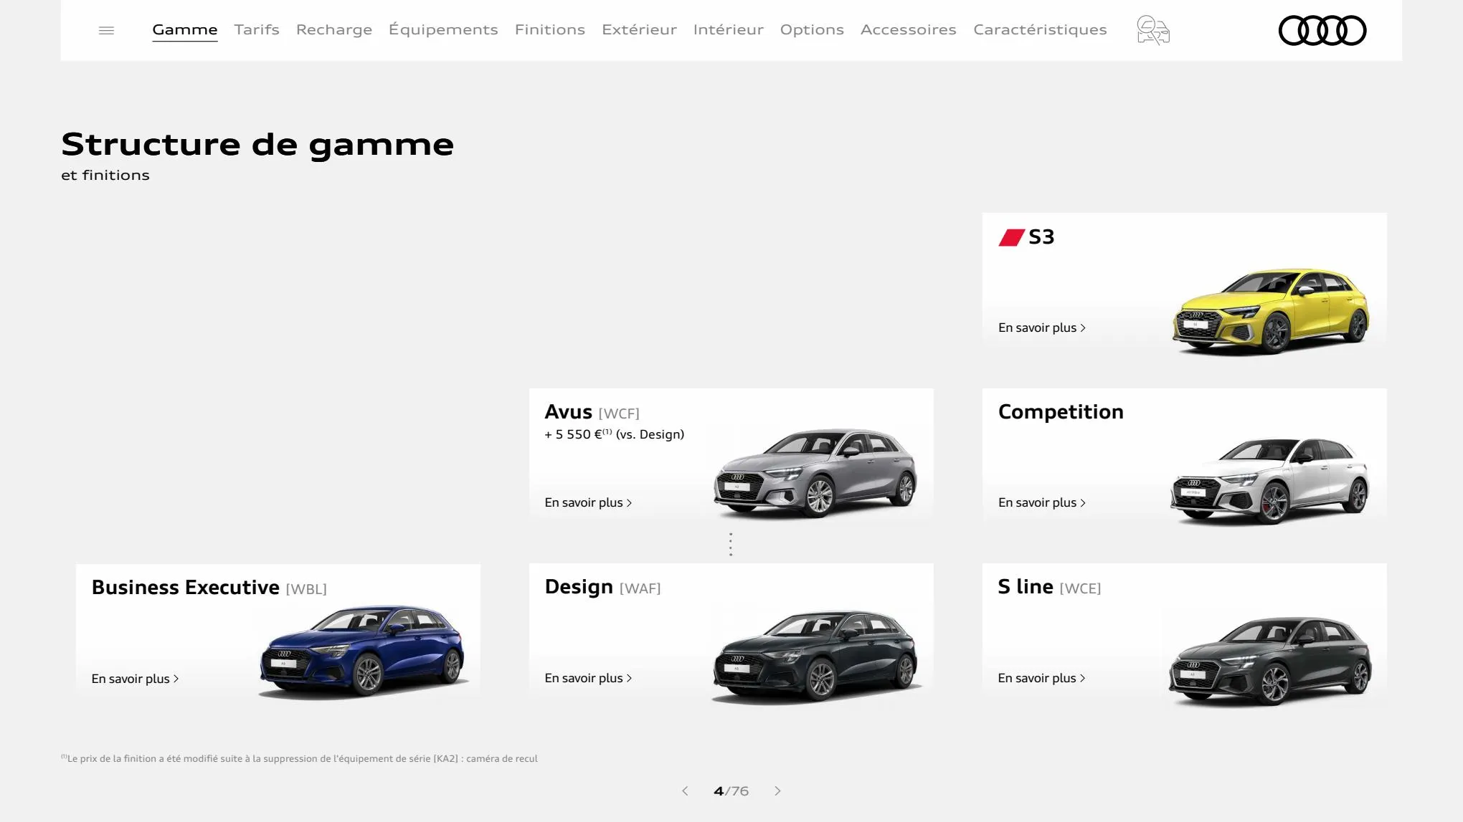Click the white Competition car image
This screenshot has width=1463, height=822.
[x=1269, y=481]
